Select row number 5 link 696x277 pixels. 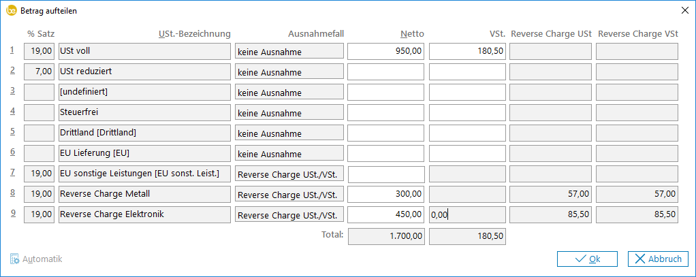(x=12, y=132)
